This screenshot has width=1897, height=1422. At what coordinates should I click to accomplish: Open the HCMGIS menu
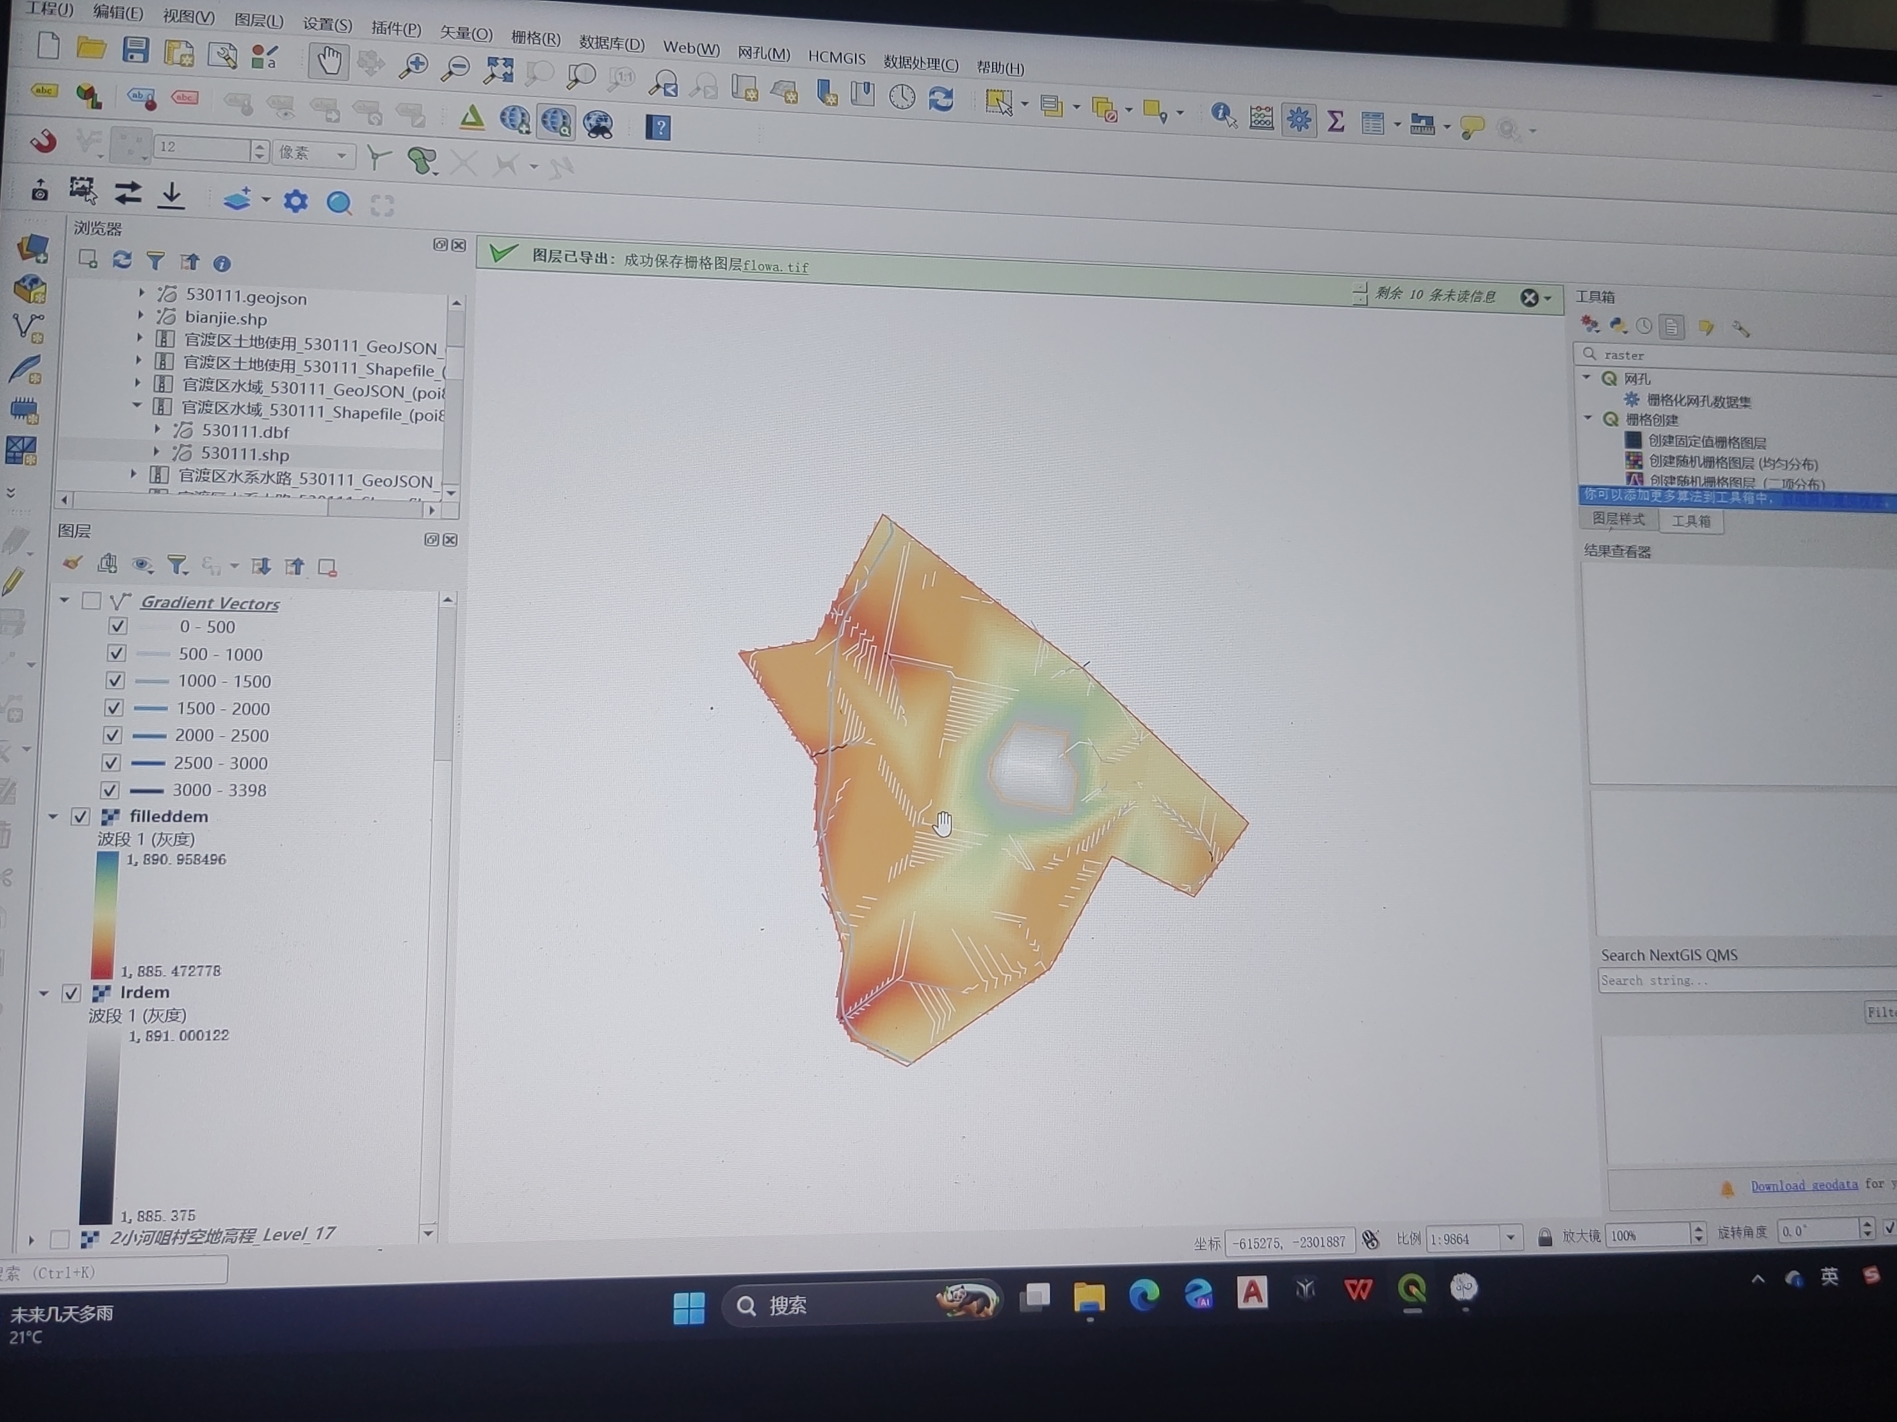tap(836, 58)
